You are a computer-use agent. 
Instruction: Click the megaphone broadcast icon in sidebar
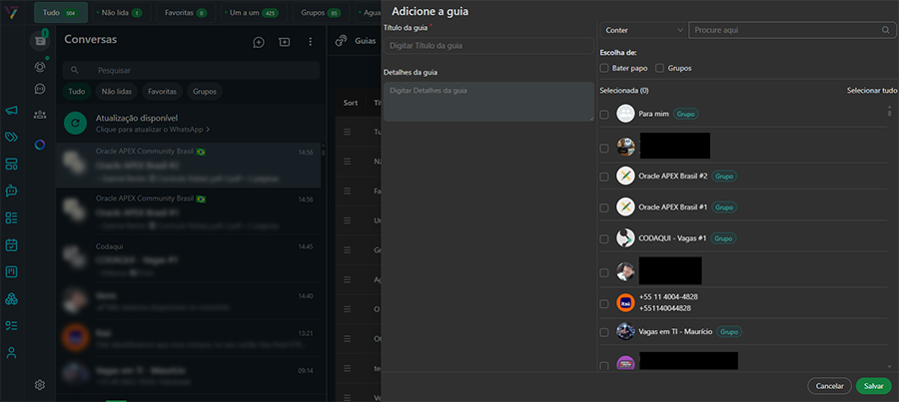[x=12, y=111]
